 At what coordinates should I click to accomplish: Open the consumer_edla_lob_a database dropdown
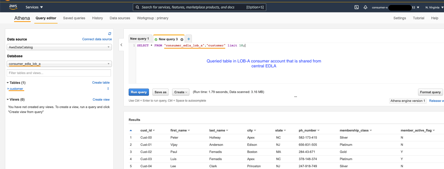(x=59, y=64)
